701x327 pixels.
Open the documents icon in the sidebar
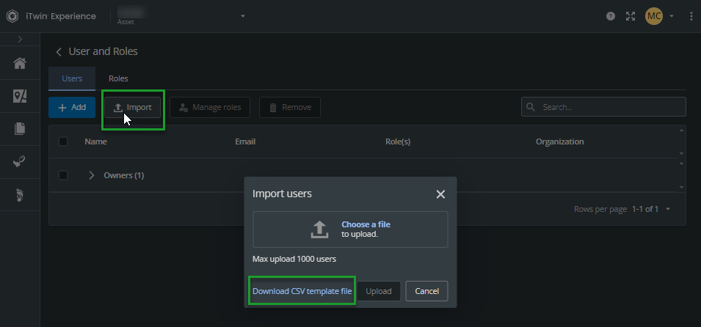click(20, 129)
